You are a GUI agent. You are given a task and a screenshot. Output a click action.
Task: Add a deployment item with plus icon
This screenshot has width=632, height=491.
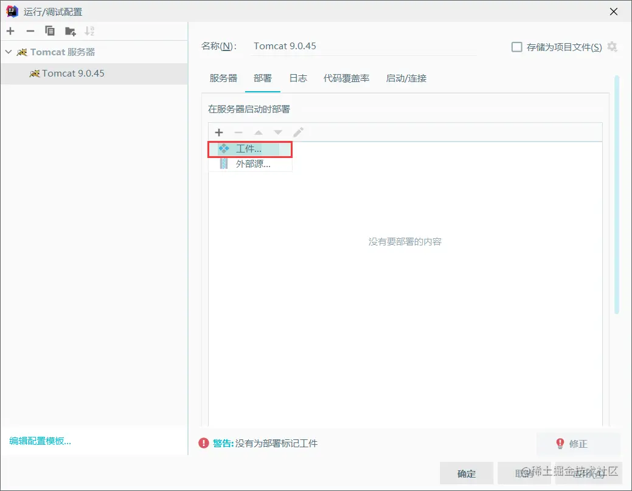coord(219,132)
